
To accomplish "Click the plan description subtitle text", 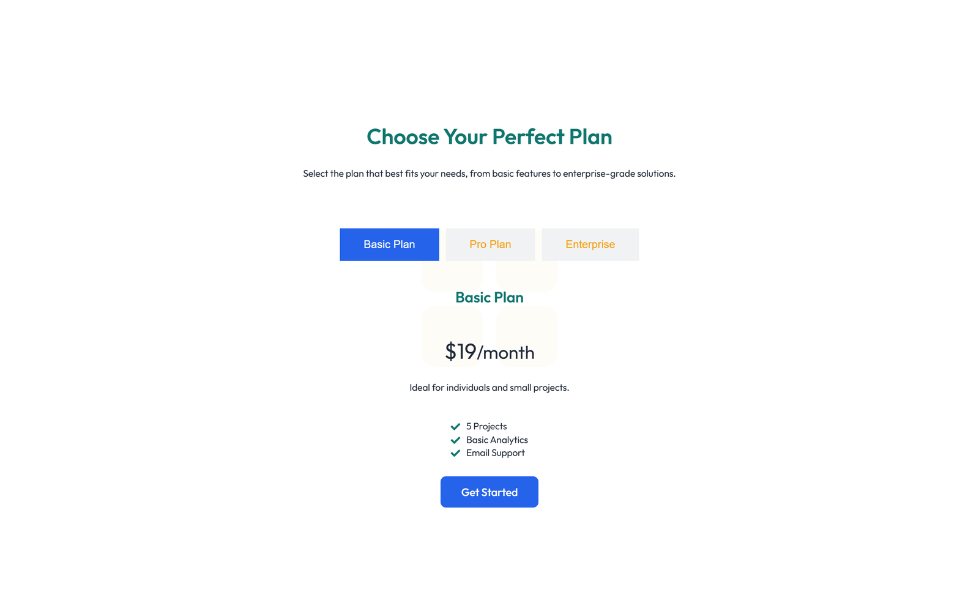I will pyautogui.click(x=489, y=173).
